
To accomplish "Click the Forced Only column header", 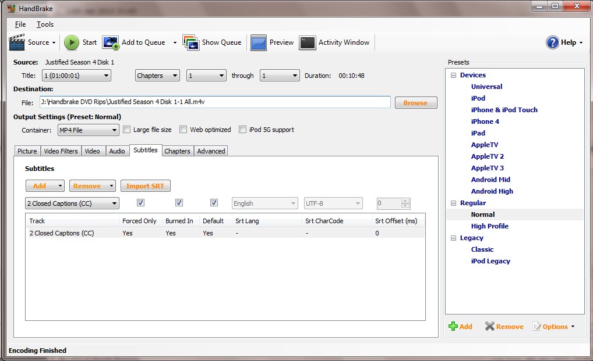I will click(x=140, y=221).
